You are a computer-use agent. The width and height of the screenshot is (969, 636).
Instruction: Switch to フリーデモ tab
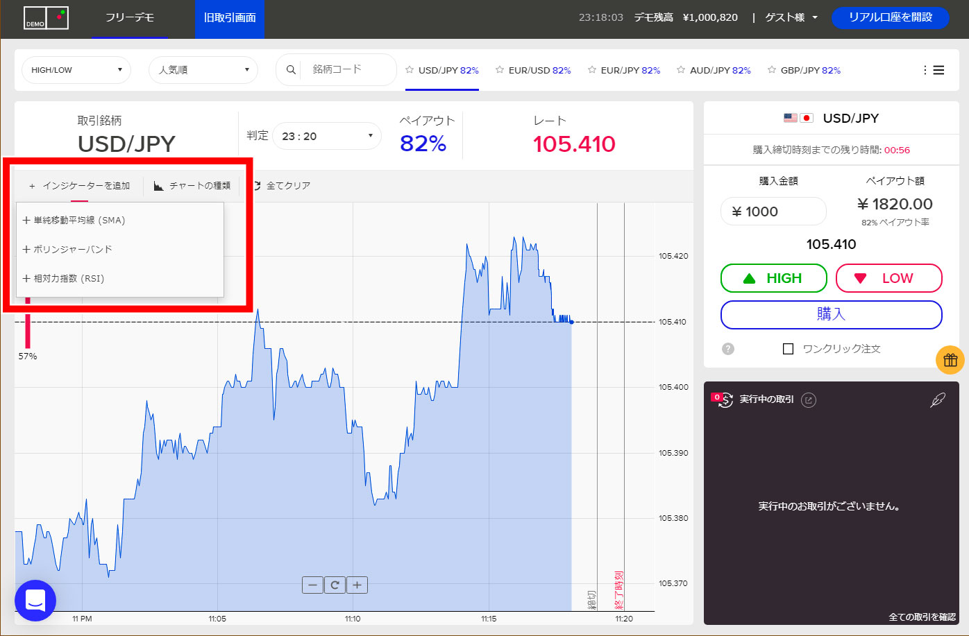click(130, 18)
